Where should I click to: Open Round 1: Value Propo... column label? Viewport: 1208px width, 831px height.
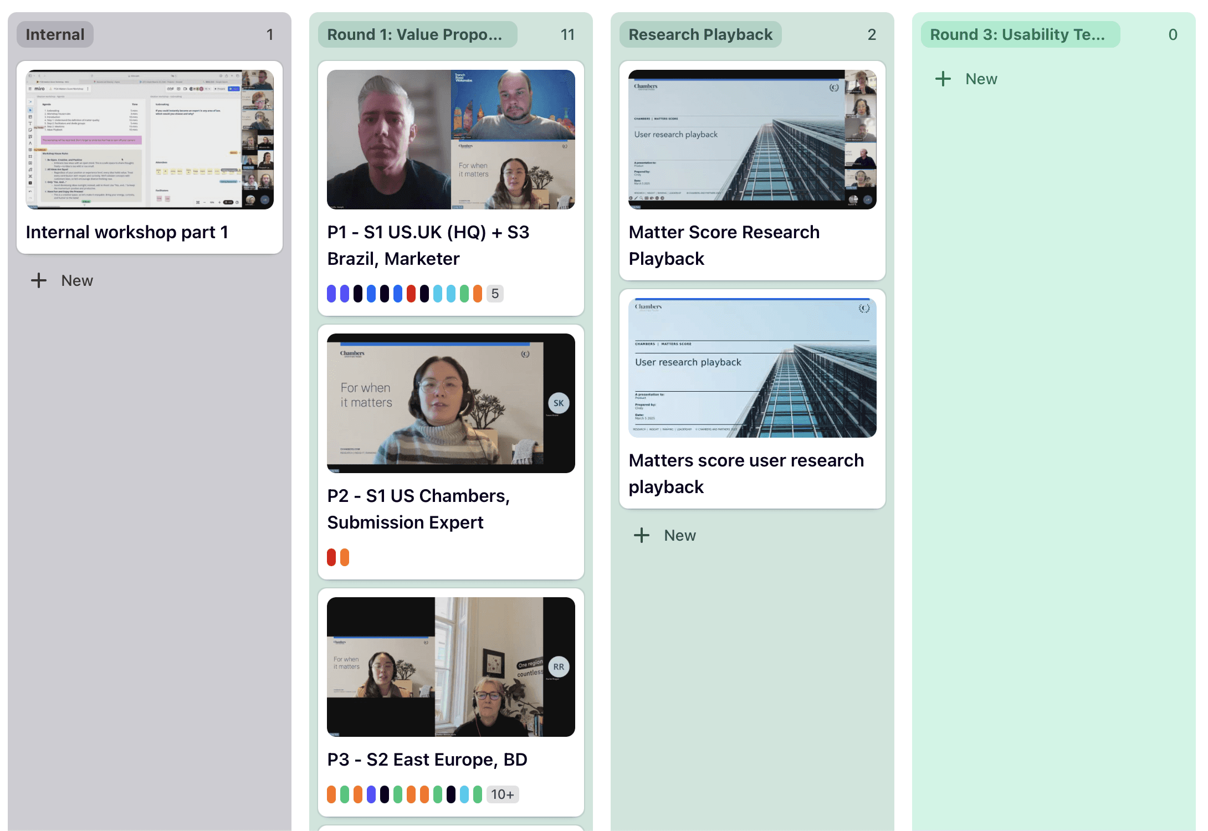[x=417, y=34]
